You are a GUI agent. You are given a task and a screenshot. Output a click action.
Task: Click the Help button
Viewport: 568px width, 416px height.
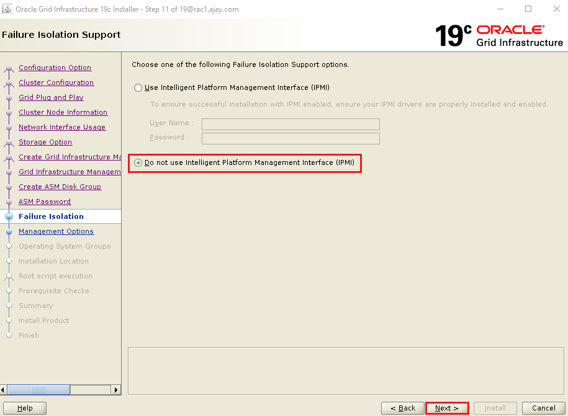coord(25,408)
